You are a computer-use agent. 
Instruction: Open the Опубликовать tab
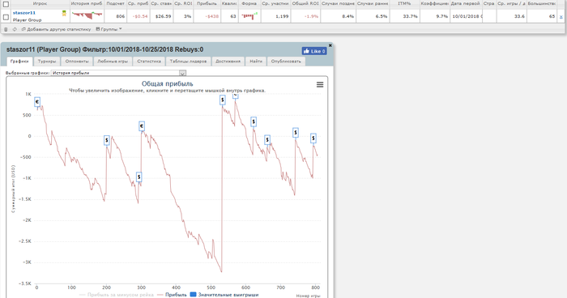286,62
